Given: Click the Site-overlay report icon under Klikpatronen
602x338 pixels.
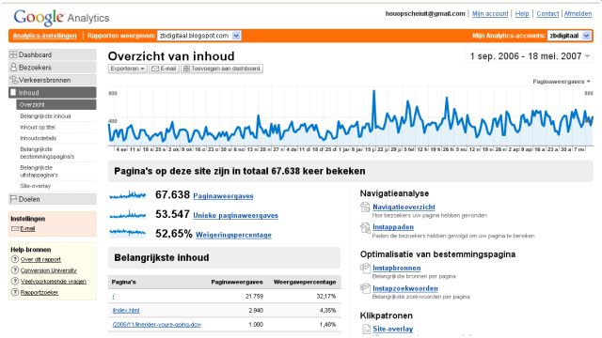Looking at the screenshot, I should 366,330.
